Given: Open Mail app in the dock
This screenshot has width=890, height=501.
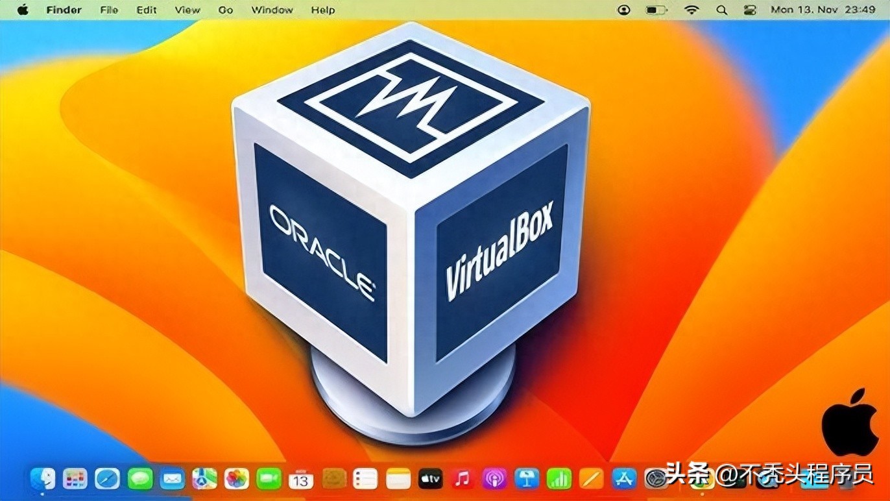Looking at the screenshot, I should [173, 479].
